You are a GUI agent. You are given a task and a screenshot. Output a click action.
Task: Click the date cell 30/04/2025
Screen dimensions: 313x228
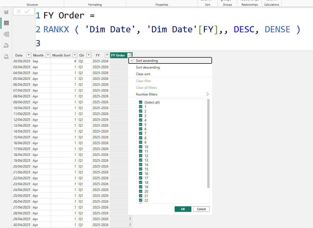pyautogui.click(x=21, y=225)
